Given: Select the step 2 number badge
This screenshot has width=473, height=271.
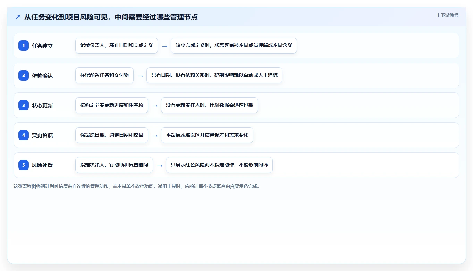Looking at the screenshot, I should click(24, 75).
